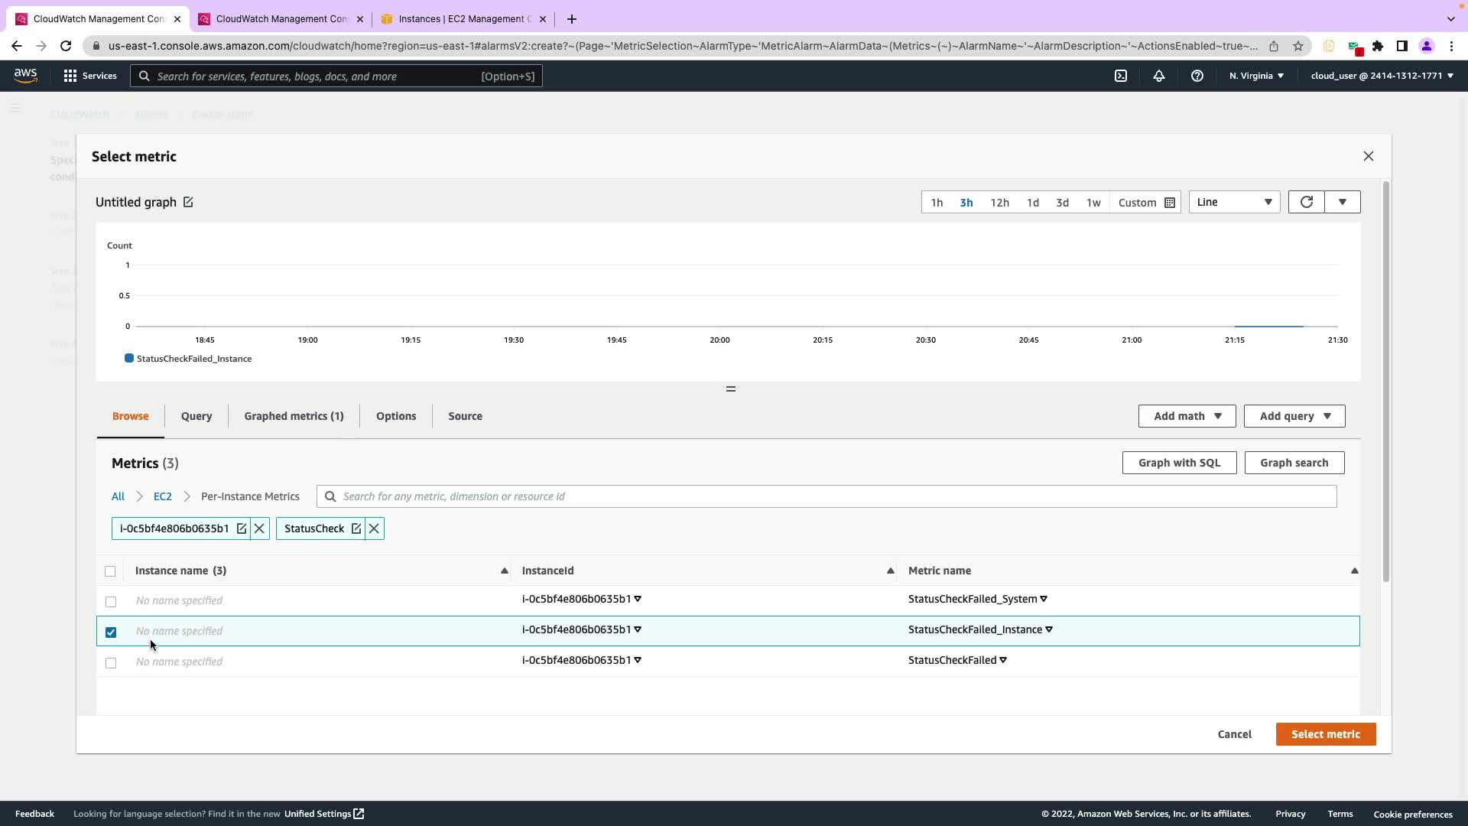Screen dimensions: 1468x826
Task: Open the Query tab
Action: pos(196,416)
